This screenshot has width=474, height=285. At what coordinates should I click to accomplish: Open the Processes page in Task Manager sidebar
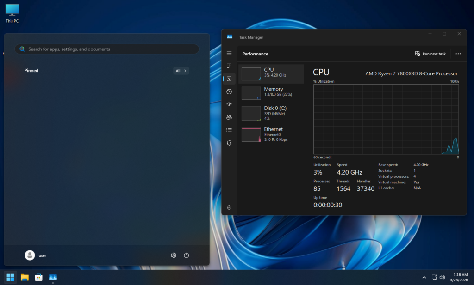(229, 66)
